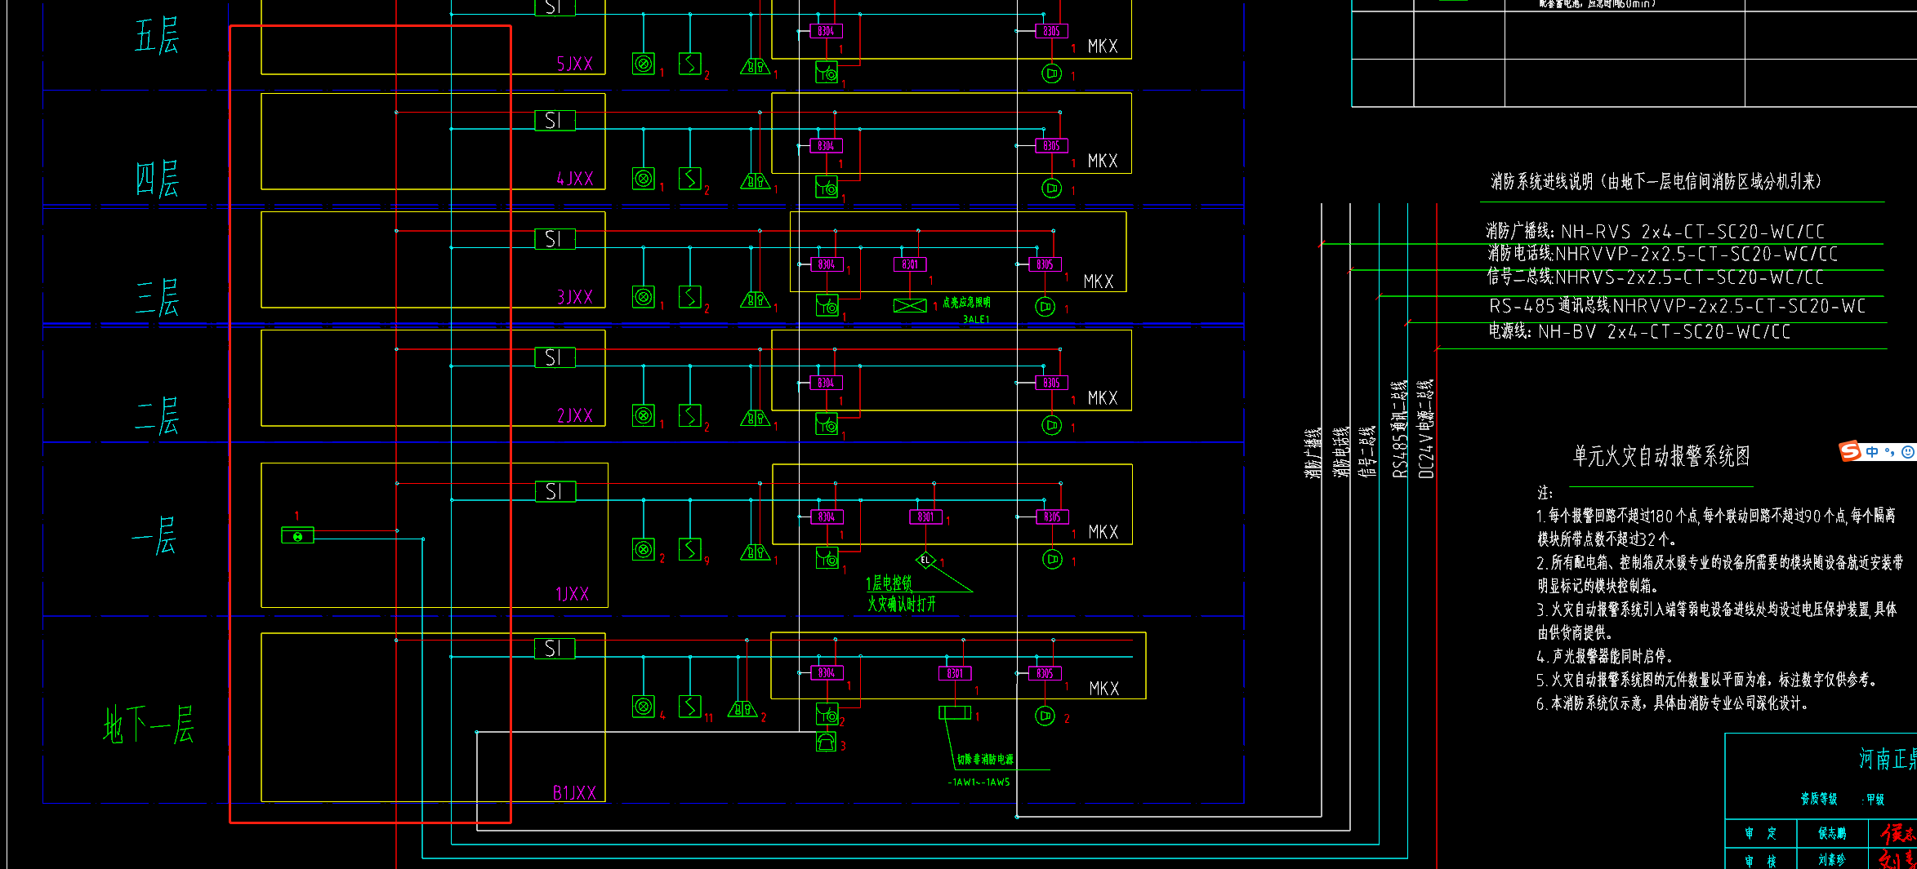Screen dimensions: 1917x869
Task: Click the -1AW1~-1AW5 label
Action: point(979,782)
